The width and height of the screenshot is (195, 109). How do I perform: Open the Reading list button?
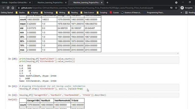coord(190,13)
